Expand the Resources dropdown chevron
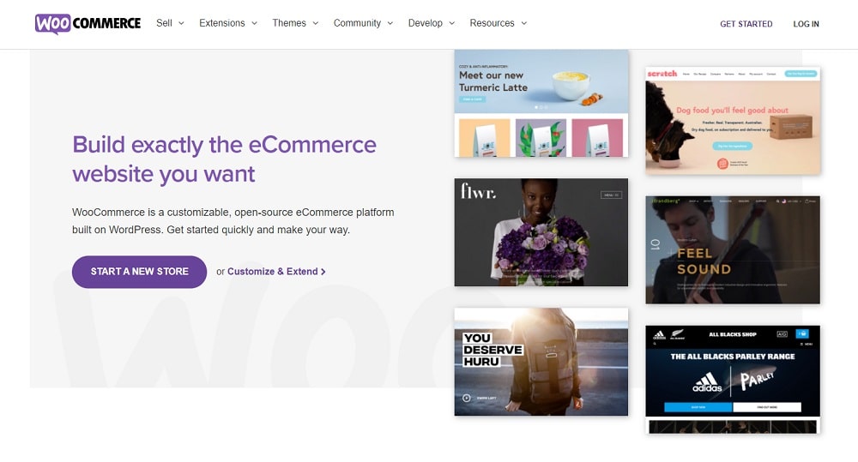858x462 pixels. pos(523,23)
